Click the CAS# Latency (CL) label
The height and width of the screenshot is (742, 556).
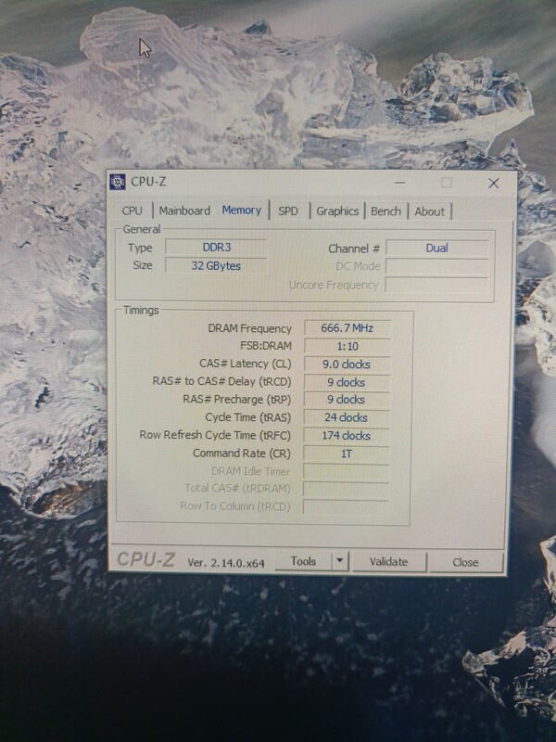point(246,364)
